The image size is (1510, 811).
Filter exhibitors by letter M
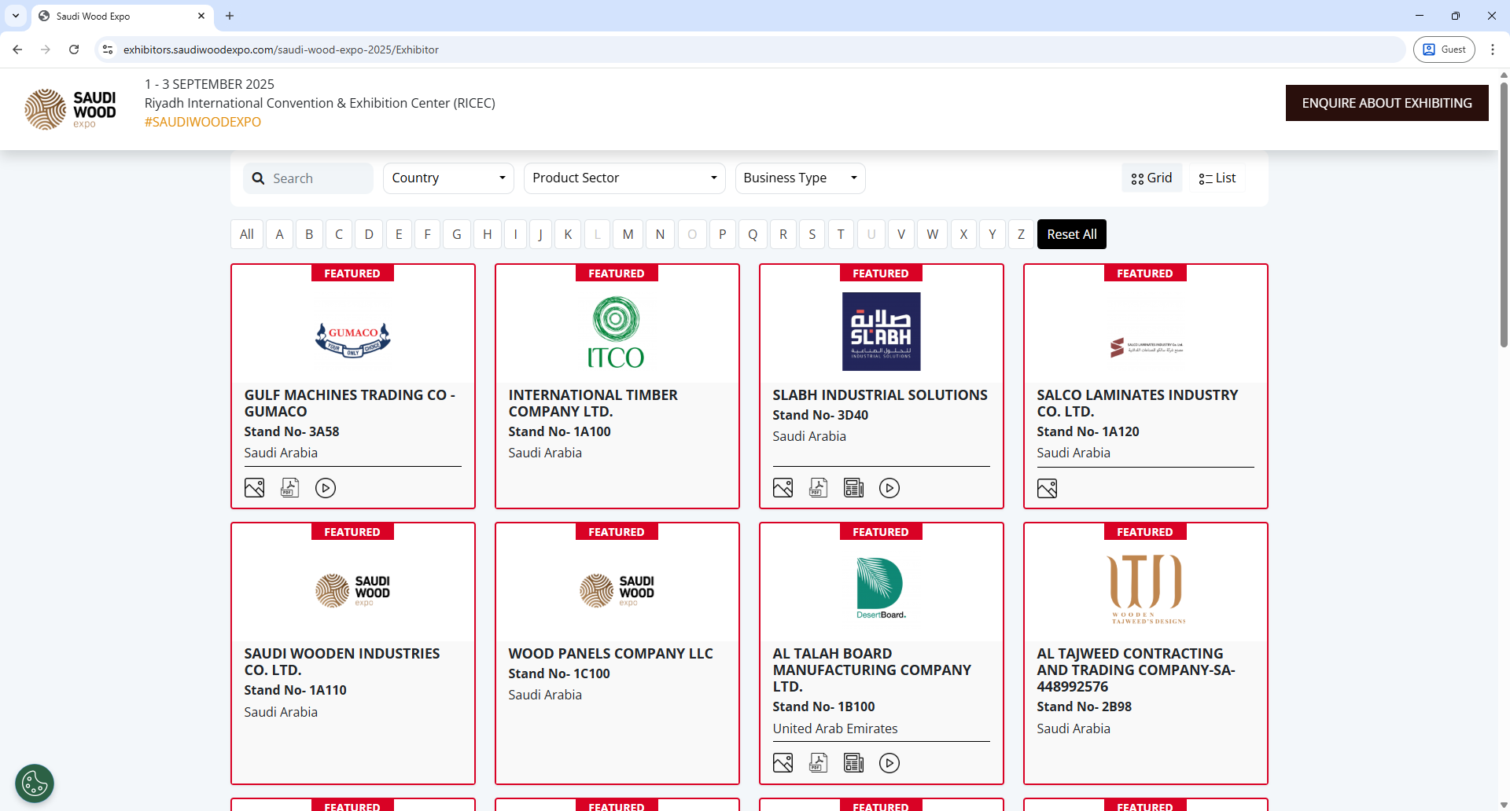pyautogui.click(x=628, y=233)
